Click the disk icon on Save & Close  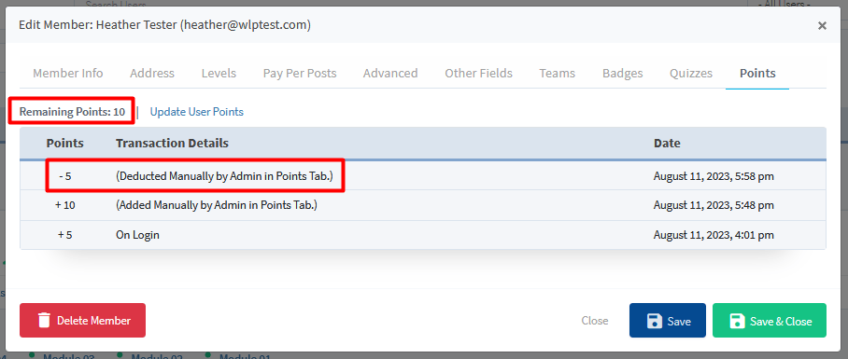(x=737, y=321)
